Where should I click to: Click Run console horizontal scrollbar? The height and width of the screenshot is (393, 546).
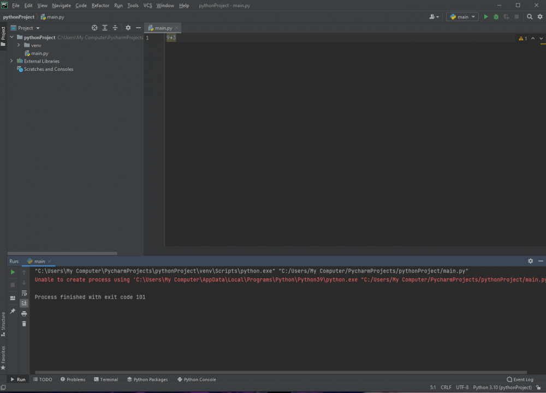pos(281,372)
